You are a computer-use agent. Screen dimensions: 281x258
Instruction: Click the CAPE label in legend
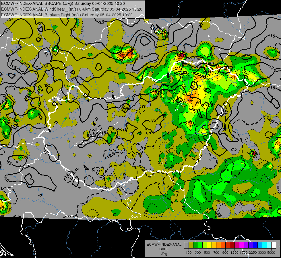click(x=164, y=249)
